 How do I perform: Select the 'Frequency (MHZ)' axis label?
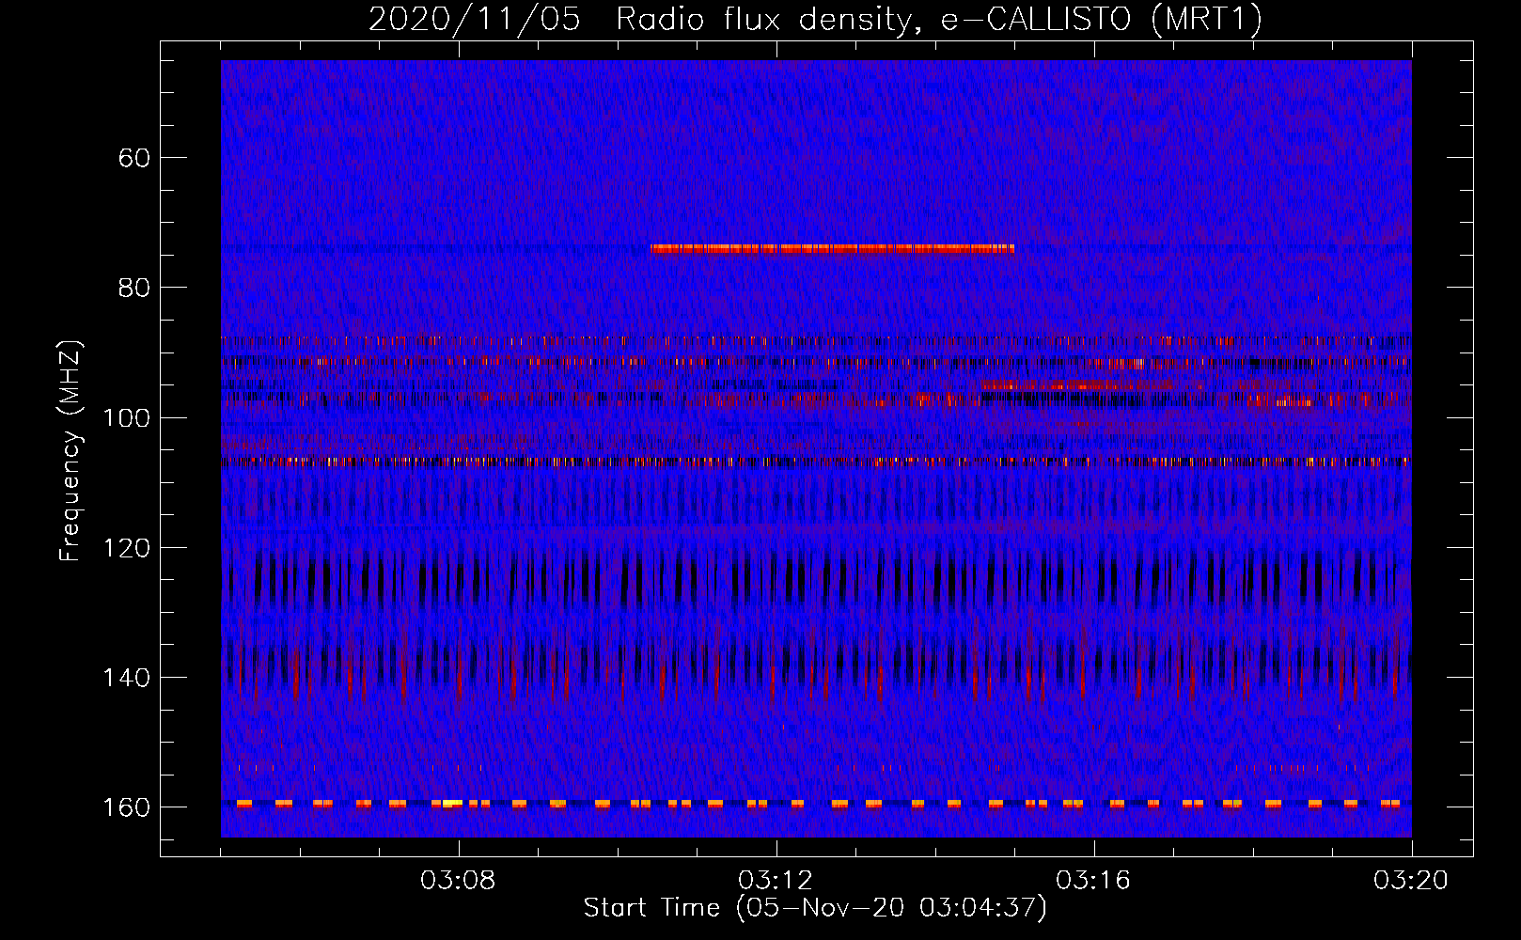71,450
